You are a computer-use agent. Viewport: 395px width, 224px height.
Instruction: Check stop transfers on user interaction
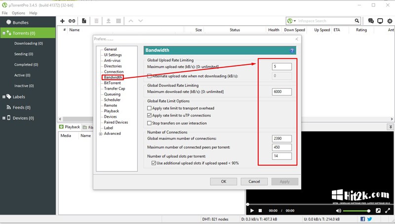click(150, 123)
